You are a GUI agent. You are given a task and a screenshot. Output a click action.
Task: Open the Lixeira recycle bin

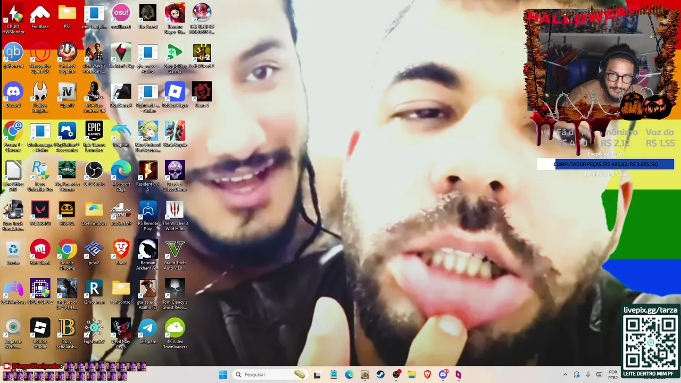pyautogui.click(x=13, y=253)
